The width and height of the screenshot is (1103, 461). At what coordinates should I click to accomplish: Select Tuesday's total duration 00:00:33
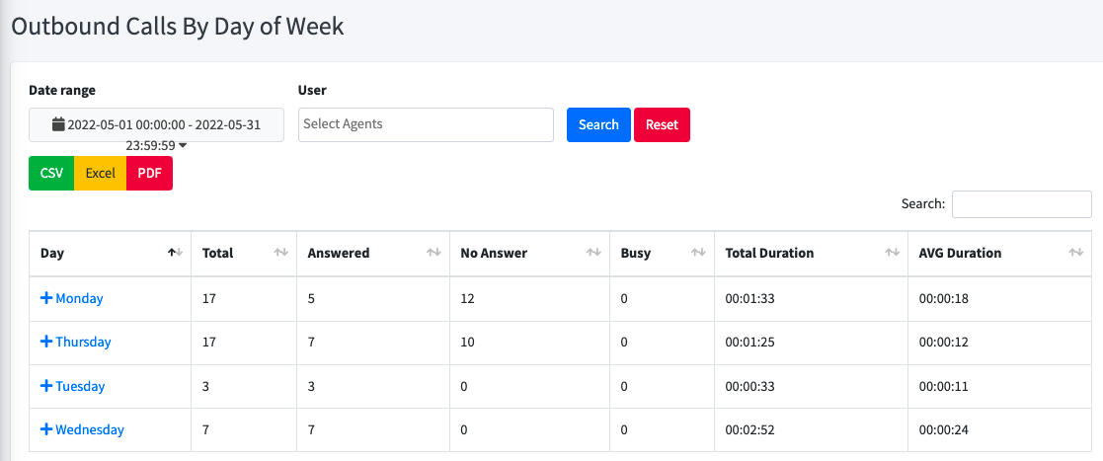coord(750,386)
